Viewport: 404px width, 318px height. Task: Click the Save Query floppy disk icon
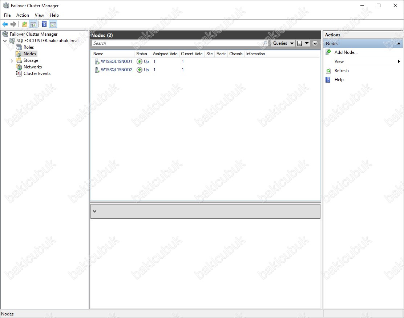click(x=300, y=43)
